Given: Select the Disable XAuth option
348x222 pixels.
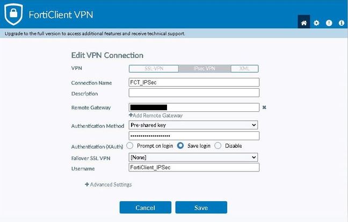Looking at the screenshot, I should click(218, 146).
